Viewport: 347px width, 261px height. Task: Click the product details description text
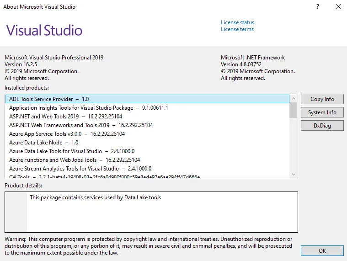[95, 197]
